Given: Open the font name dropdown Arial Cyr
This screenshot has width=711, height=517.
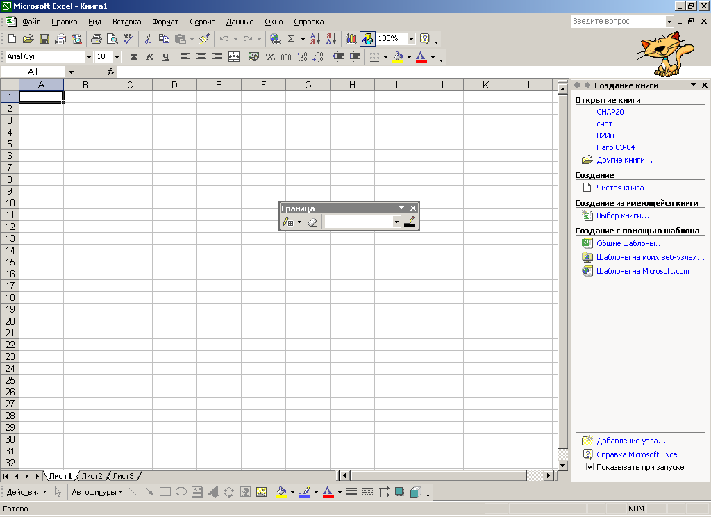Looking at the screenshot, I should pyautogui.click(x=89, y=57).
